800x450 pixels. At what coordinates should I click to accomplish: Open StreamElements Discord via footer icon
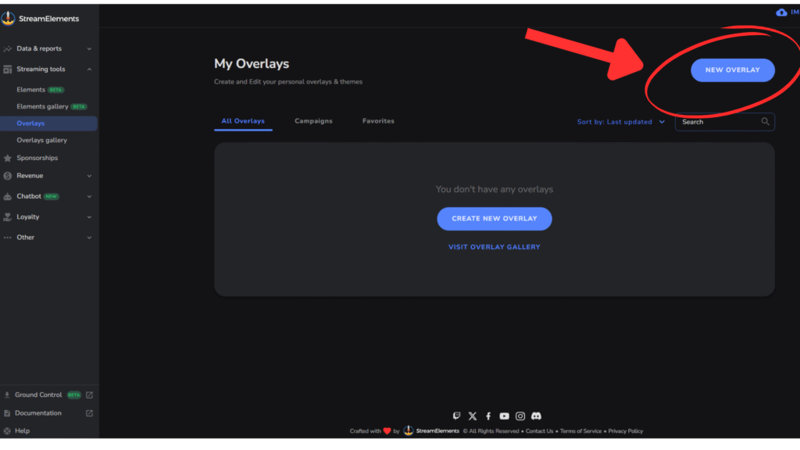[537, 416]
